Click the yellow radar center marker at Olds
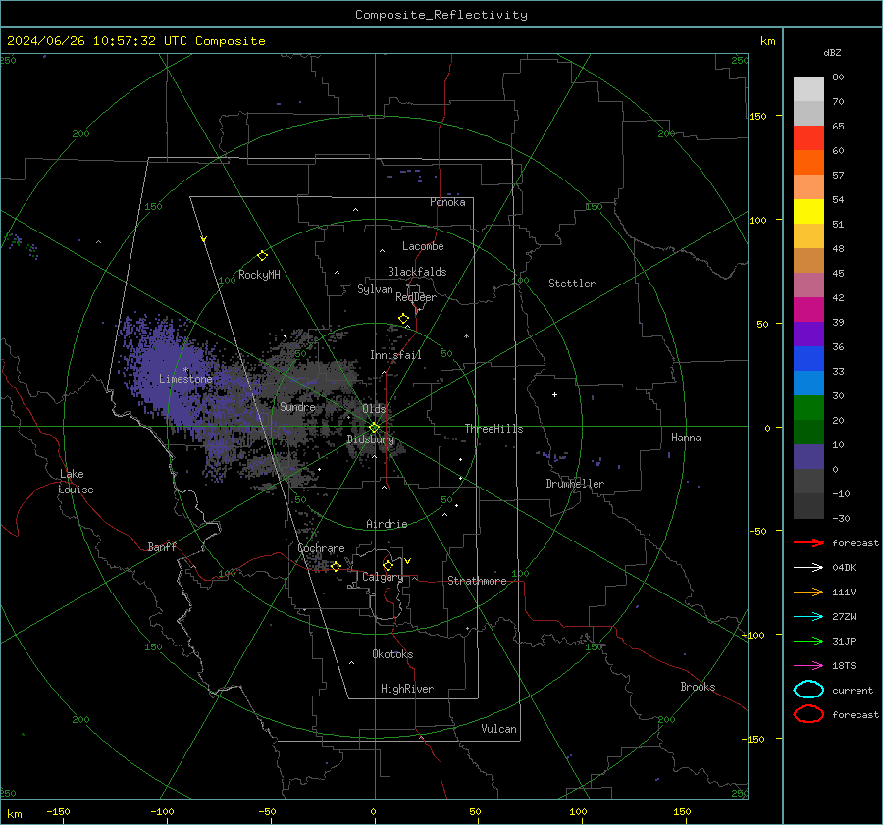 (x=375, y=428)
